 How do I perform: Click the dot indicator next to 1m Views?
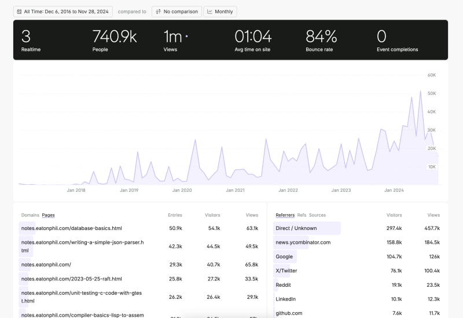point(186,36)
